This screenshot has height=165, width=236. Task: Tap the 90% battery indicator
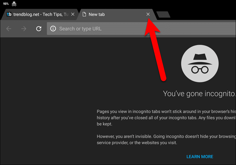pyautogui.click(x=6, y=4)
